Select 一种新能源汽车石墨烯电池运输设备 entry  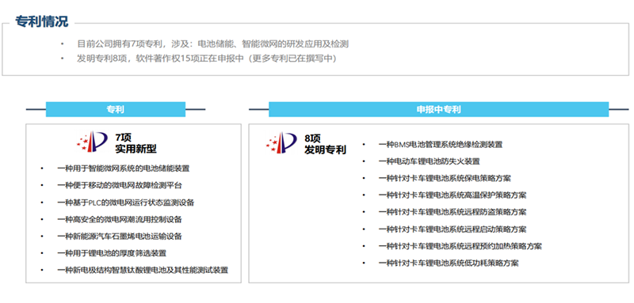(120, 236)
